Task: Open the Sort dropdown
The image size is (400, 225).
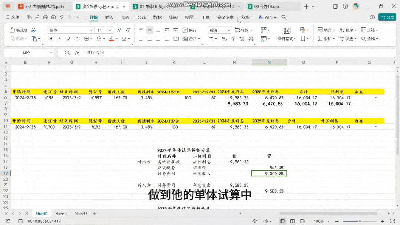Action: (348, 30)
